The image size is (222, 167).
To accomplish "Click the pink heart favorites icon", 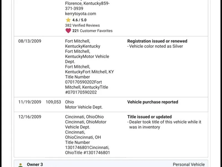I will [68, 31].
